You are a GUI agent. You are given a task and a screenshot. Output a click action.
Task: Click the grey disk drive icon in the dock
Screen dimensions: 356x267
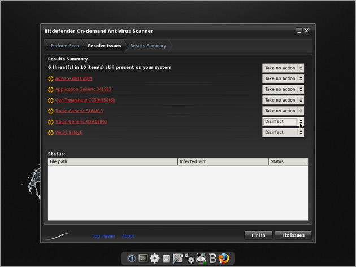(166, 259)
